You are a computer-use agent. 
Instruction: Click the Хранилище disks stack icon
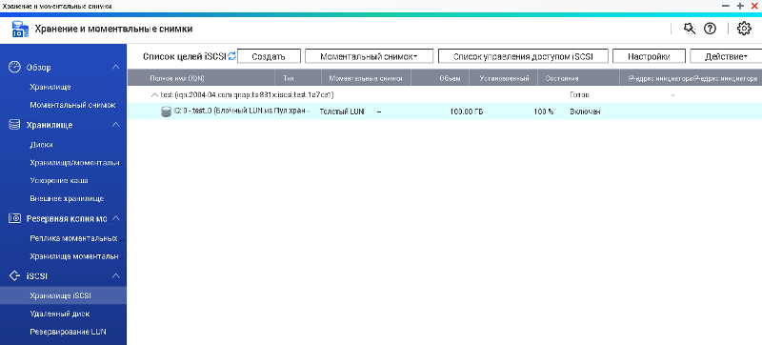14,125
